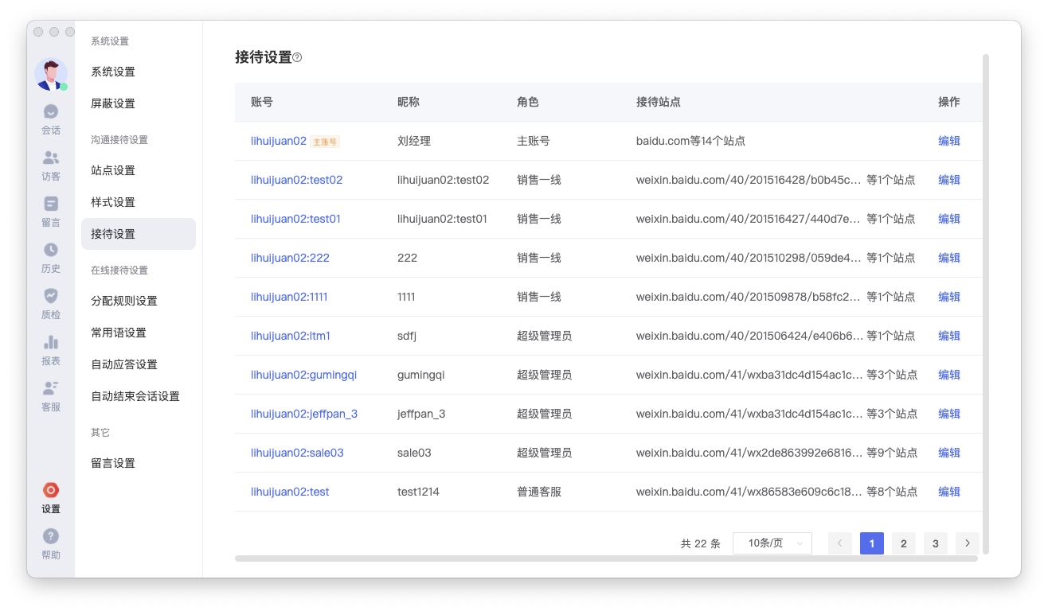Go to the next page arrow
Viewport: 1048px width, 611px height.
[968, 543]
